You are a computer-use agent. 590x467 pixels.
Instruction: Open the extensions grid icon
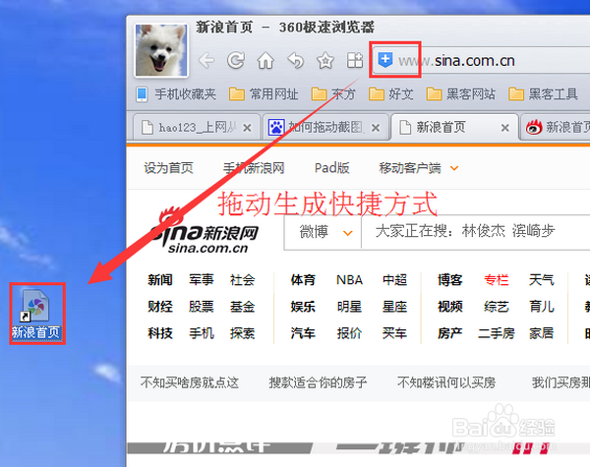pyautogui.click(x=355, y=60)
